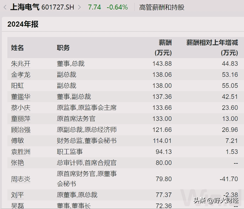This screenshot has width=244, height=209.
Task: Click salary change value 23.60
Action: [x=230, y=108]
